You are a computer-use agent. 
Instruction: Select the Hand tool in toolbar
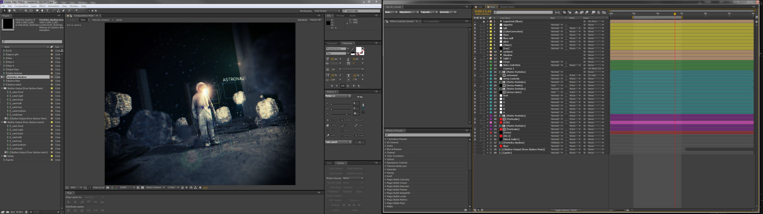[10, 11]
